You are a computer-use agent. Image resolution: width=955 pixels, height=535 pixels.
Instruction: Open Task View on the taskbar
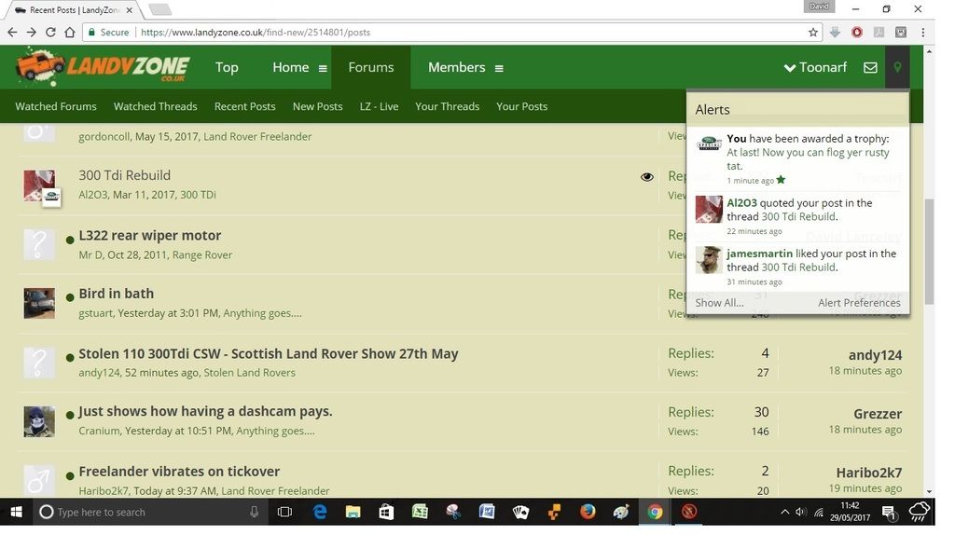[284, 512]
